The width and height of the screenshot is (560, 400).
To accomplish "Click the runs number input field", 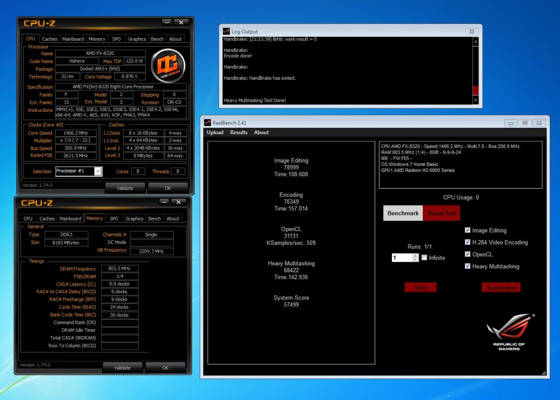I will (402, 257).
